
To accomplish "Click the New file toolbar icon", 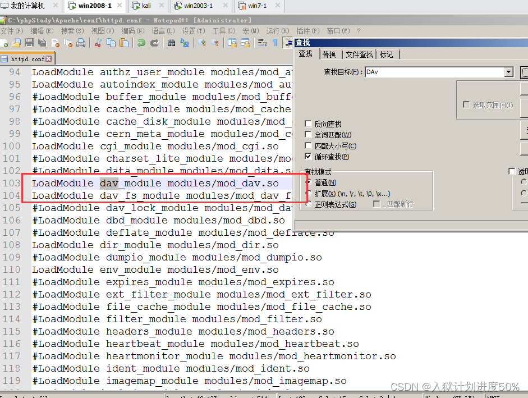I will (4, 43).
